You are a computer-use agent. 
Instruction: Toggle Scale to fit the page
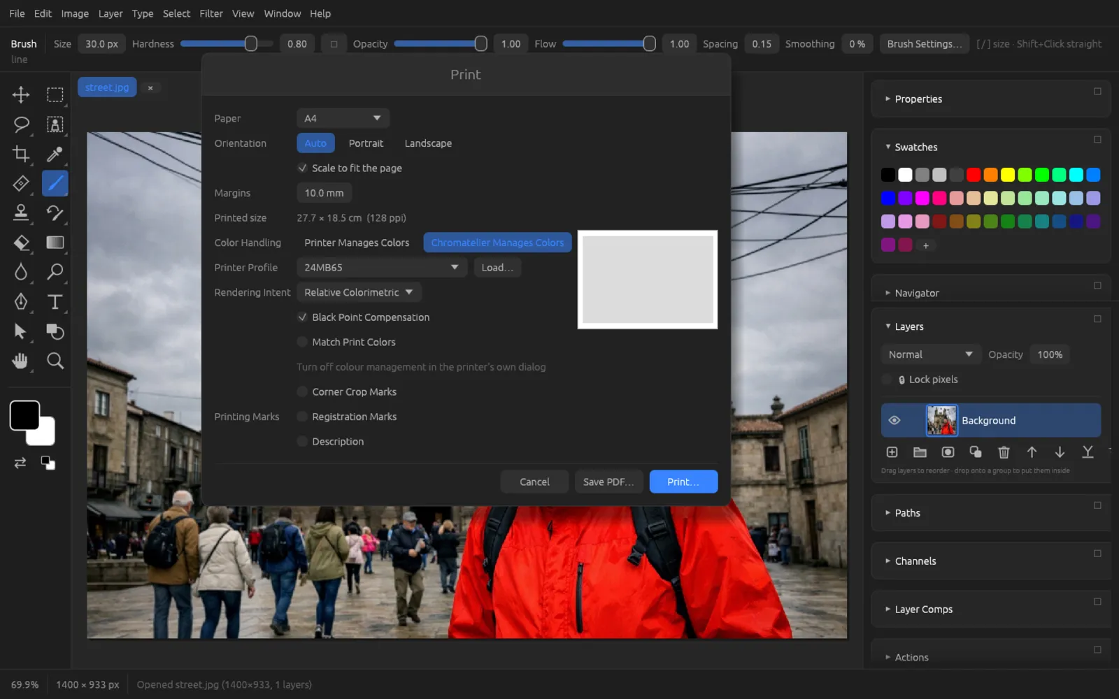click(302, 168)
